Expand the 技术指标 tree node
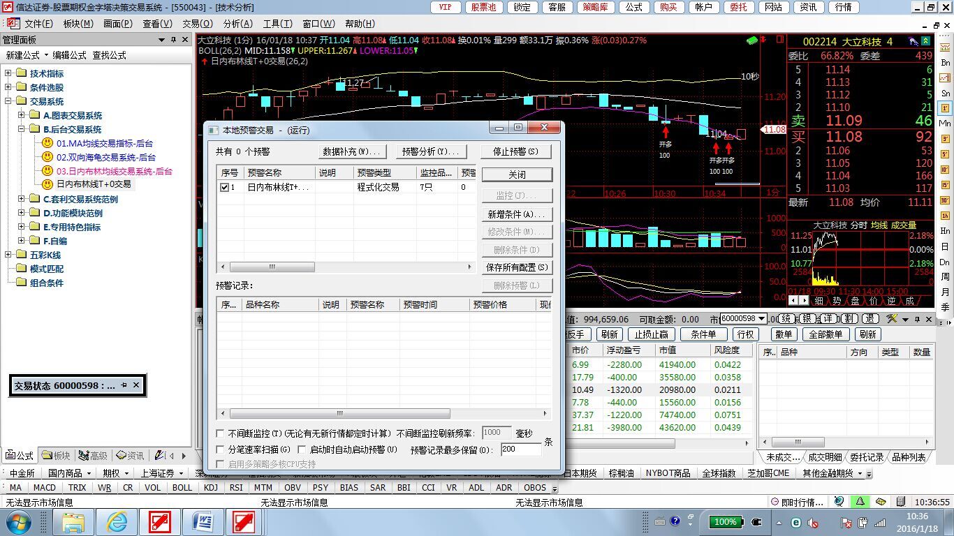954x536 pixels. click(8, 73)
